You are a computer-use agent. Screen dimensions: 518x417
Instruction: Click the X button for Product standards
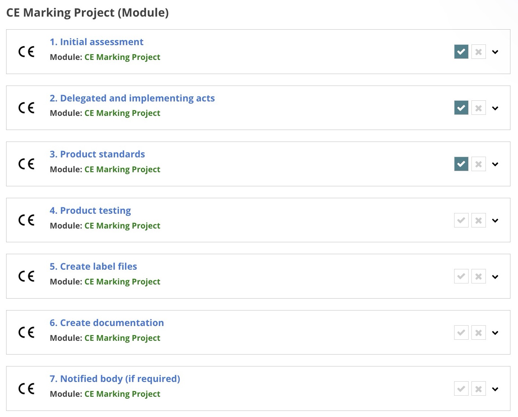point(478,164)
